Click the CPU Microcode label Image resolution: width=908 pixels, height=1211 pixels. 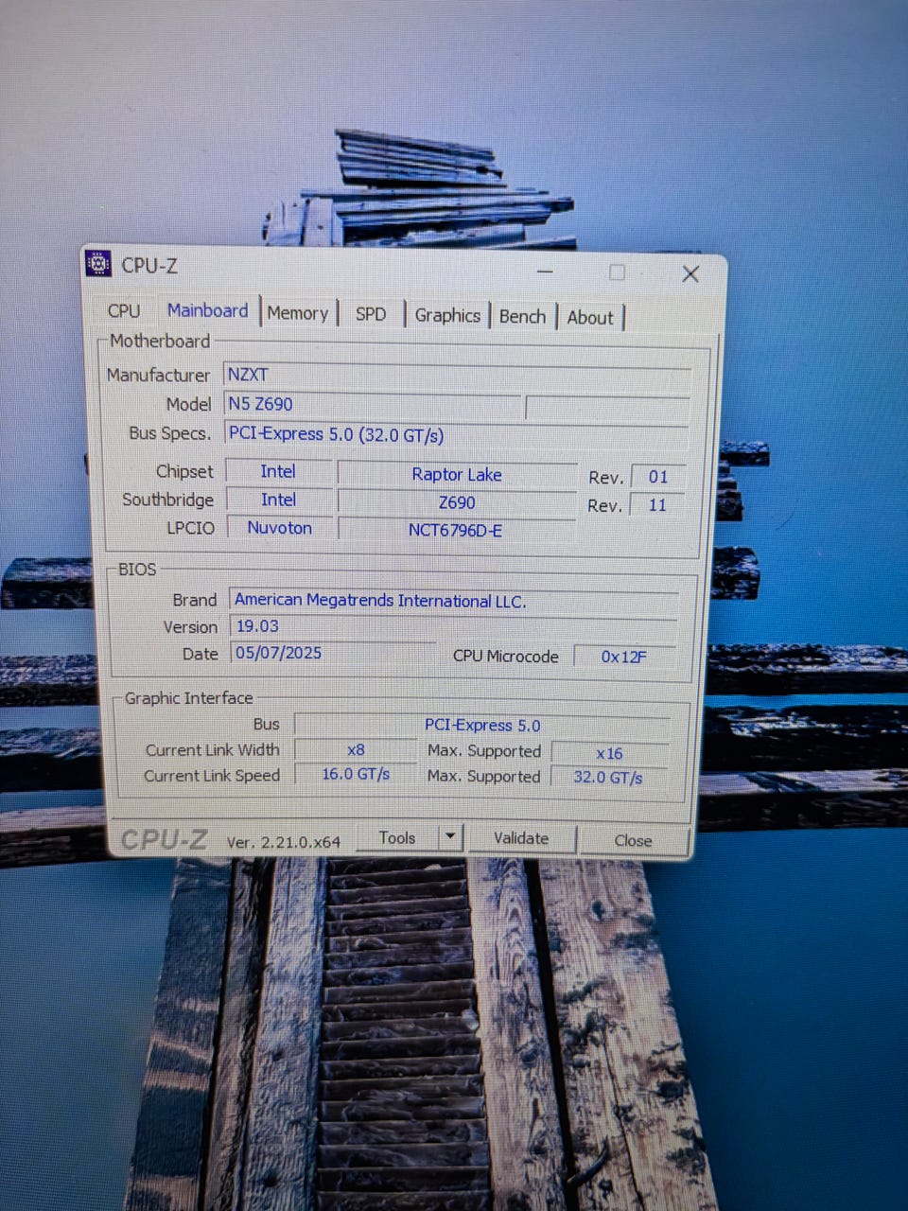pyautogui.click(x=506, y=656)
